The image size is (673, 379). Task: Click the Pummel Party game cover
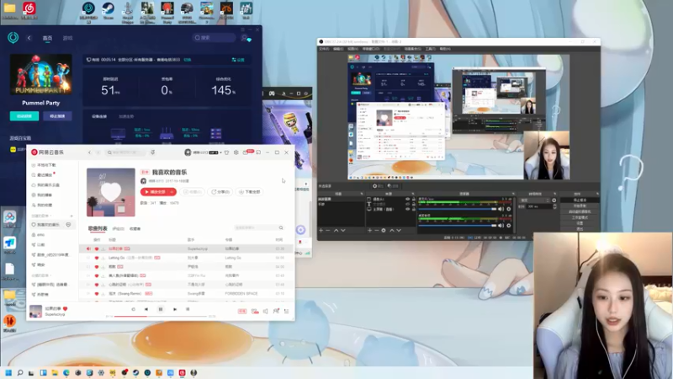40,74
